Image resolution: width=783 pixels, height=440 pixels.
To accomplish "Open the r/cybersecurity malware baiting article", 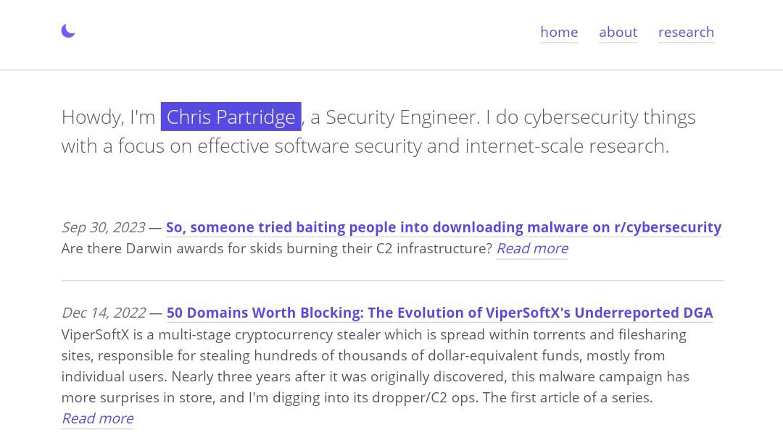I will [444, 227].
